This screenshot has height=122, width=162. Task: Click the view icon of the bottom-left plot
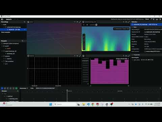[28, 56]
